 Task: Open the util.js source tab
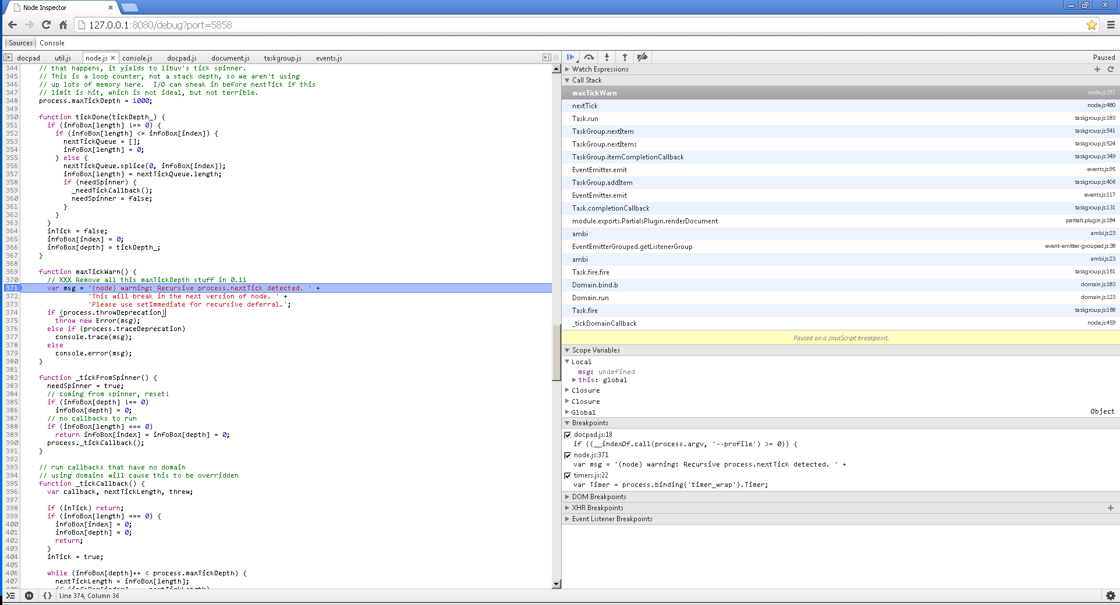[63, 58]
